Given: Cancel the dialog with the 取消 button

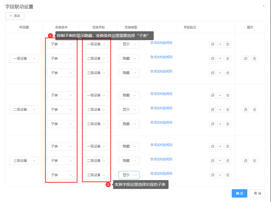Looking at the screenshot, I should tap(257, 193).
